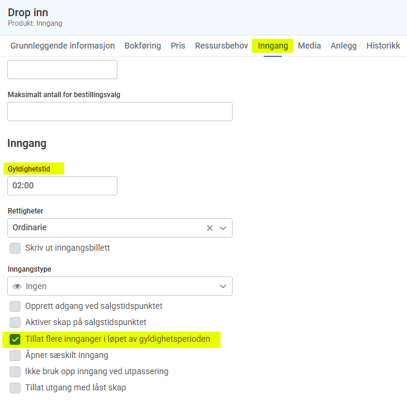Focus the Maksimalt antall for bestillingsvalg field

click(x=119, y=112)
